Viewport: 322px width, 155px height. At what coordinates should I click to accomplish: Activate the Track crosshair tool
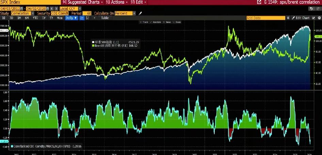pyautogui.click(x=144, y=22)
